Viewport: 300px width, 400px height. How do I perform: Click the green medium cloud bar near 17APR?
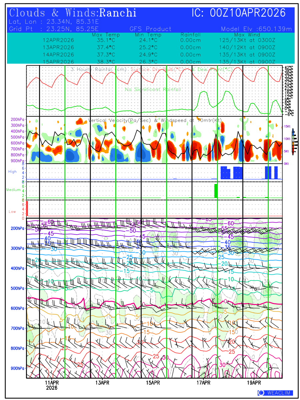point(216,191)
